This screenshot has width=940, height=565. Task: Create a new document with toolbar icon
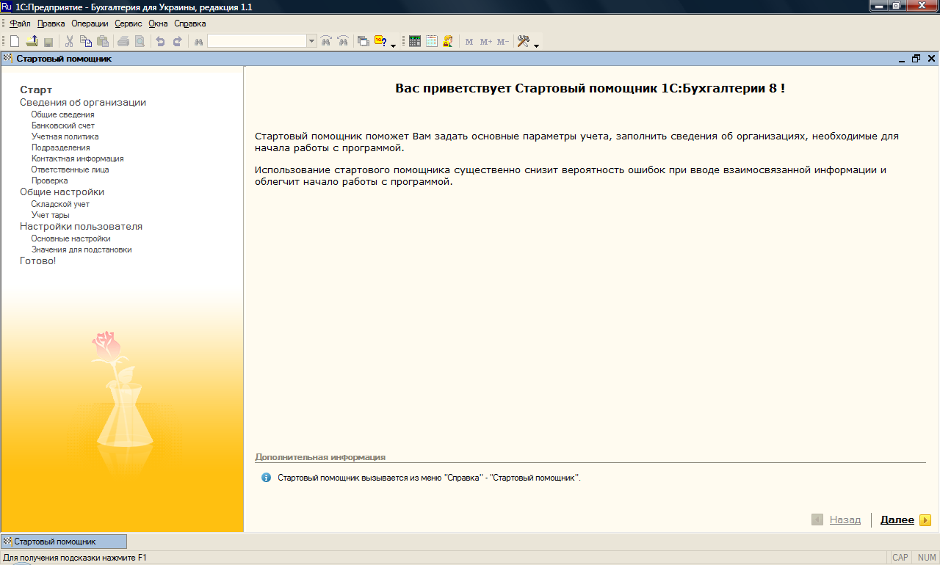coord(15,41)
